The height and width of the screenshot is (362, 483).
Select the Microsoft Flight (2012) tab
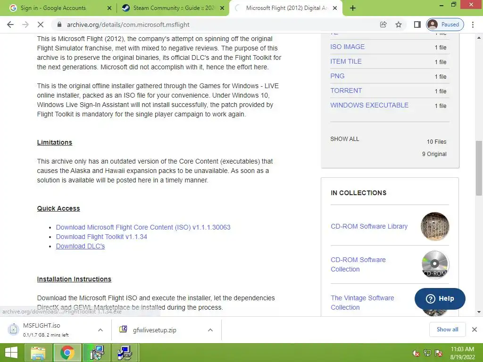[286, 8]
